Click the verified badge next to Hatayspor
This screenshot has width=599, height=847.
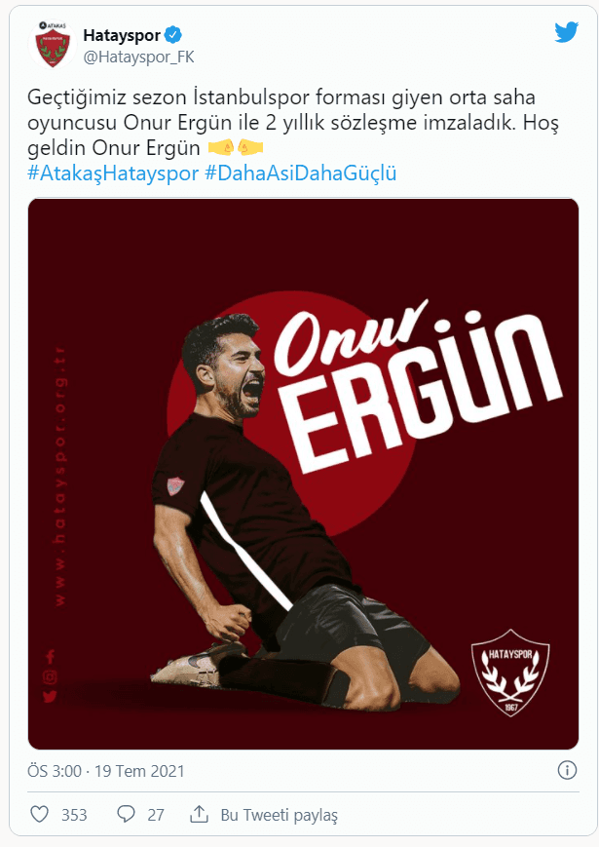tap(173, 35)
